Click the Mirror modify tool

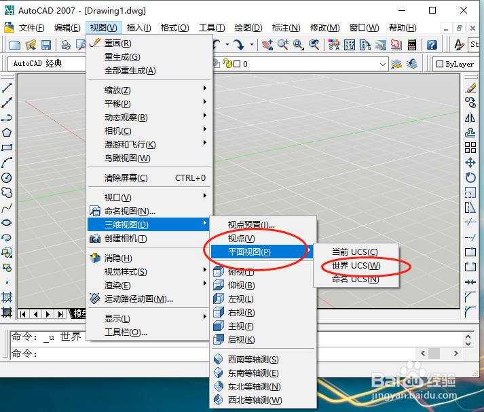[x=470, y=118]
